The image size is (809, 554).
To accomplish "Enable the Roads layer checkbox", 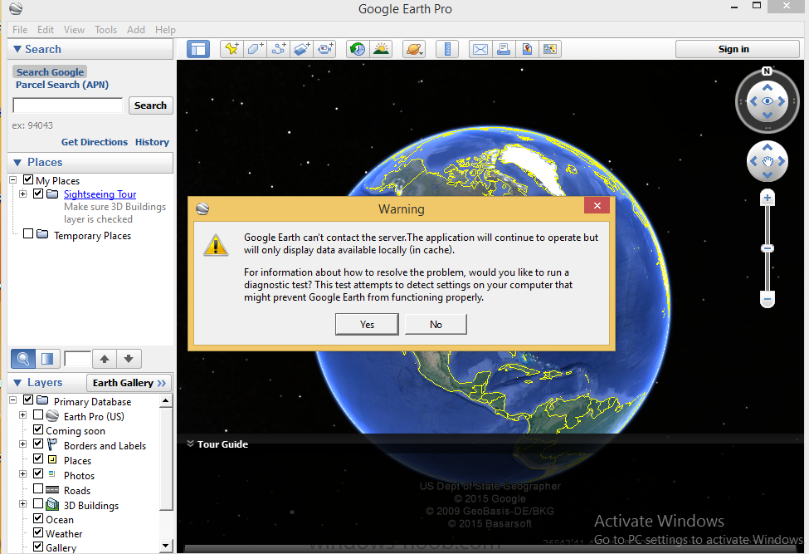I will coord(38,488).
